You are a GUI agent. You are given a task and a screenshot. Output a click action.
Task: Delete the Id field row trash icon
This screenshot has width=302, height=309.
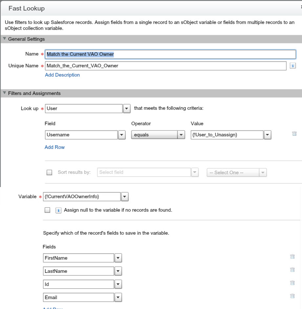pyautogui.click(x=292, y=283)
